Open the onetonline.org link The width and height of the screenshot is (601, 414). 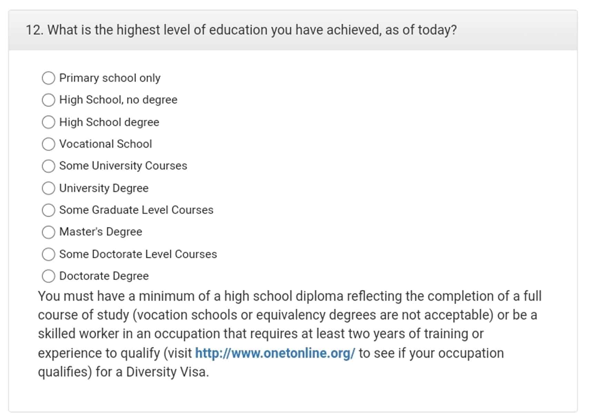(275, 353)
